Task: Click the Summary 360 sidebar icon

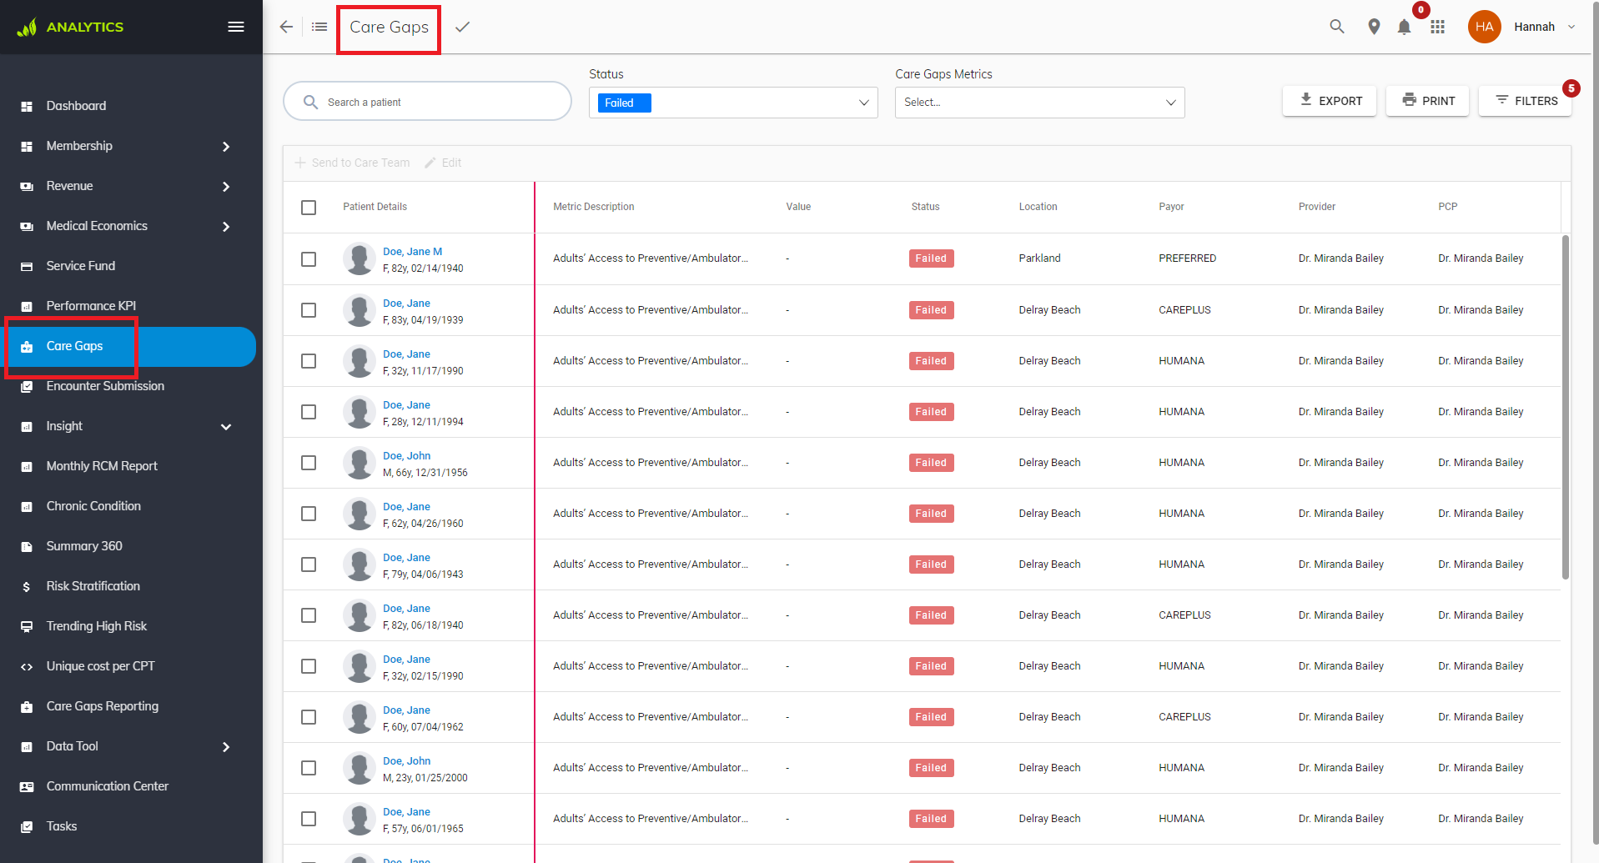Action: [27, 547]
